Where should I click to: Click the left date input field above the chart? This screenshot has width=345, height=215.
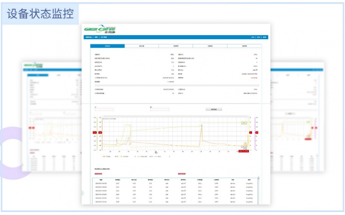coord(104,110)
